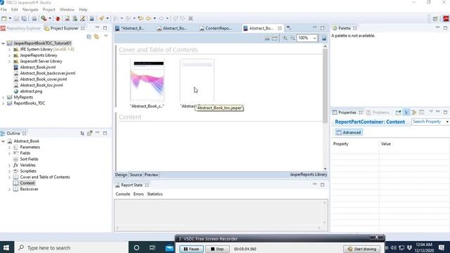Click zoom in magnifier in editor toolbar
This screenshot has height=253, width=450.
pos(285,38)
